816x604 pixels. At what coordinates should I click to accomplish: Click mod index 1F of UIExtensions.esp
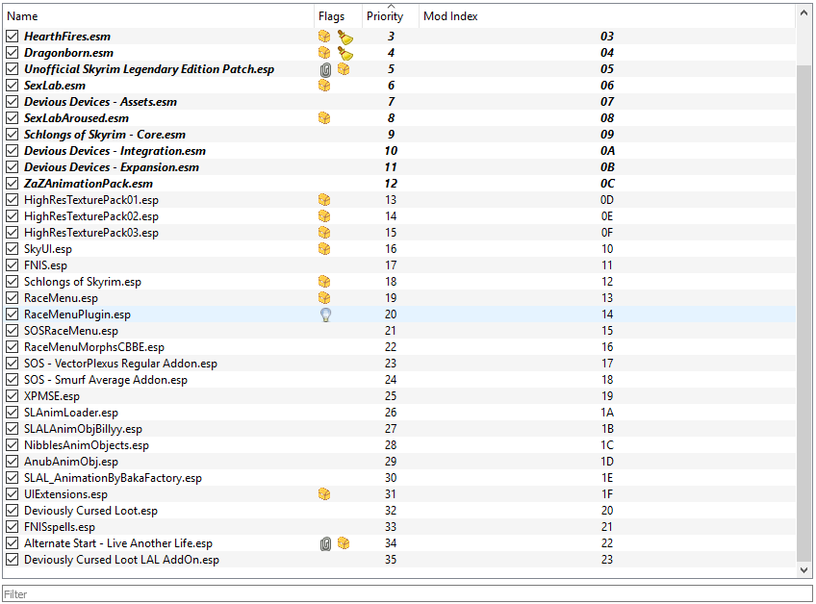point(607,494)
